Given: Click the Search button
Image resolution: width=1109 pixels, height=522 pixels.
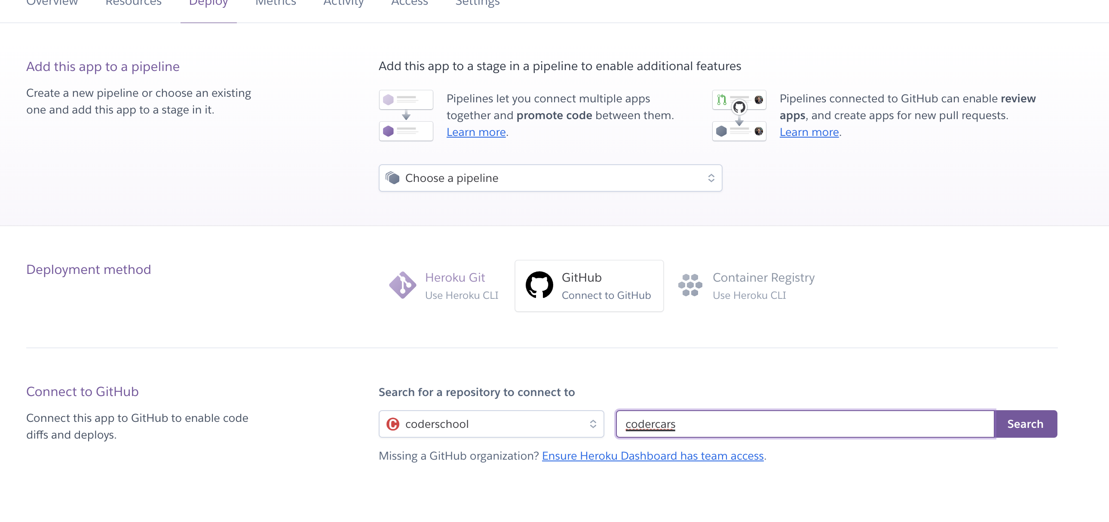Looking at the screenshot, I should pyautogui.click(x=1025, y=424).
